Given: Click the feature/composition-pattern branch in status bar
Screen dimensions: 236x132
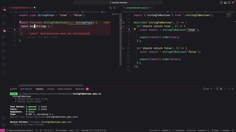Looking at the screenshot, I should click(x=20, y=131).
